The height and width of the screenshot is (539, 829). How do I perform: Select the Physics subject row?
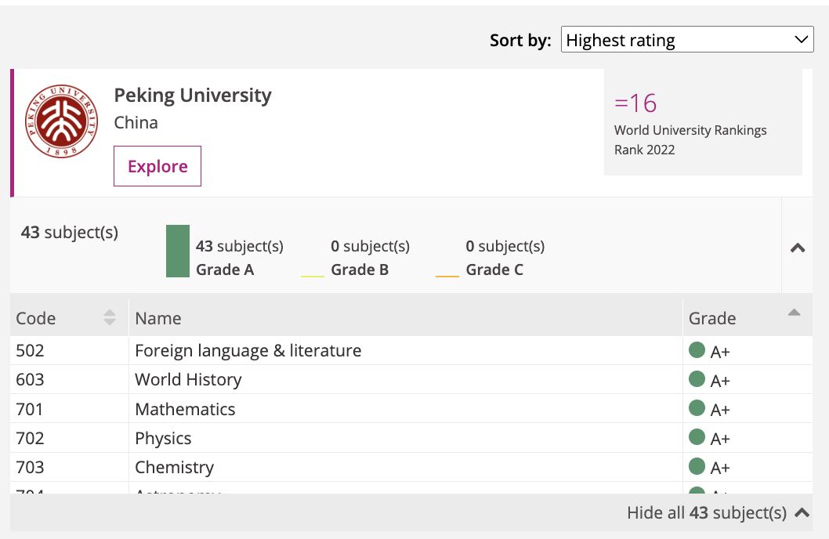[411, 438]
